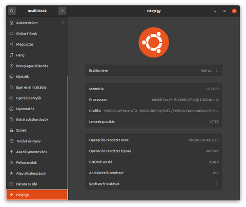This screenshot has width=246, height=207.
Task: Click the OS type value 64 bites
Action: pos(212,151)
